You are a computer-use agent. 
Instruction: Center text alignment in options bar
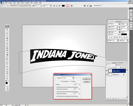[x=57, y=6]
